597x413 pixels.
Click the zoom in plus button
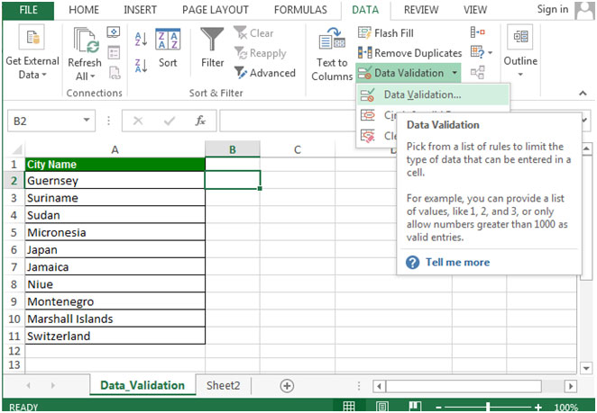[x=537, y=408]
